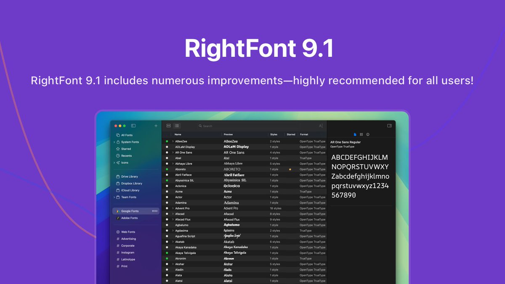Screen dimensions: 505x284
Task: Select Dropbox Library in the sidebar
Action: tap(136, 183)
